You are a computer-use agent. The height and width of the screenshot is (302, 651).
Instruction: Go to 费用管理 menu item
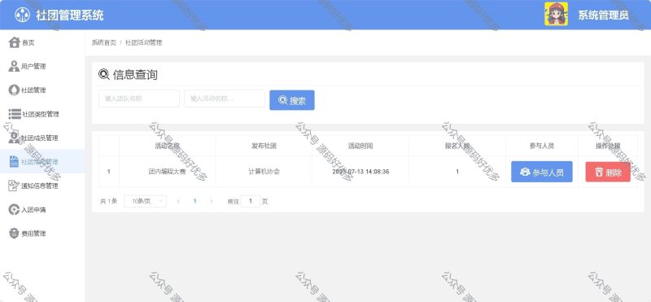(42, 234)
